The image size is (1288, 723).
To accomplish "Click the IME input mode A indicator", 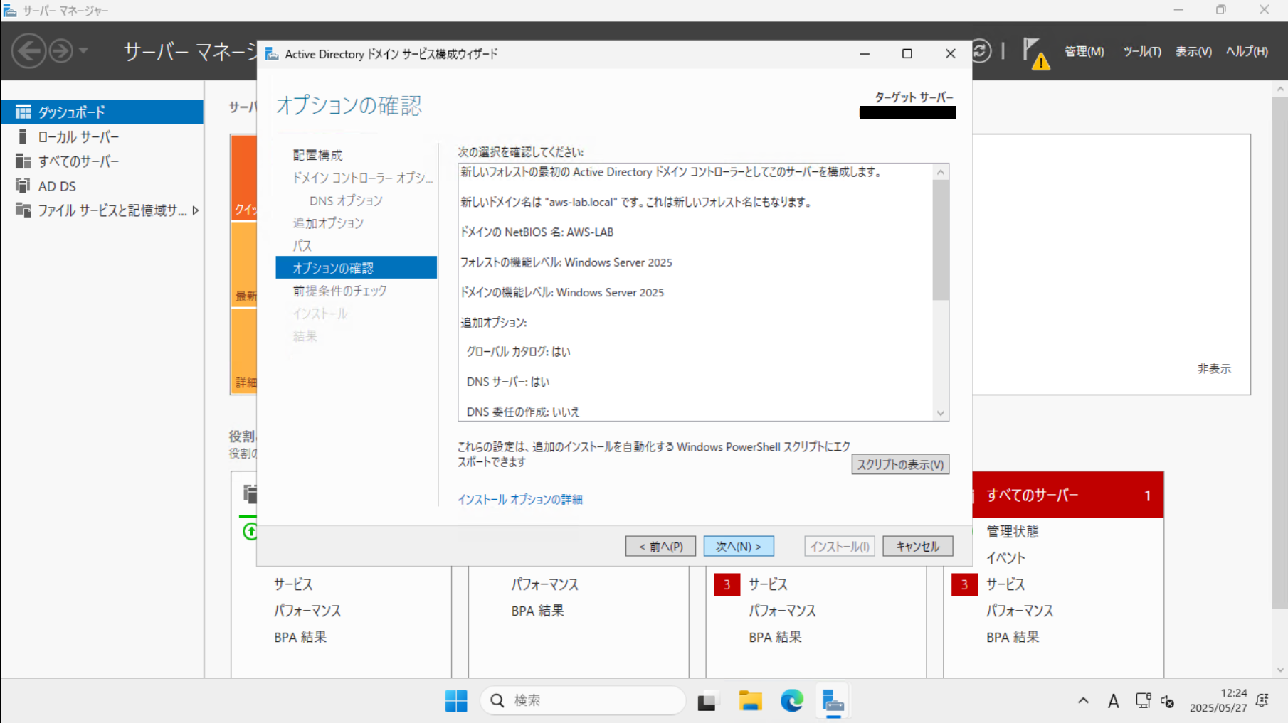I will 1114,701.
